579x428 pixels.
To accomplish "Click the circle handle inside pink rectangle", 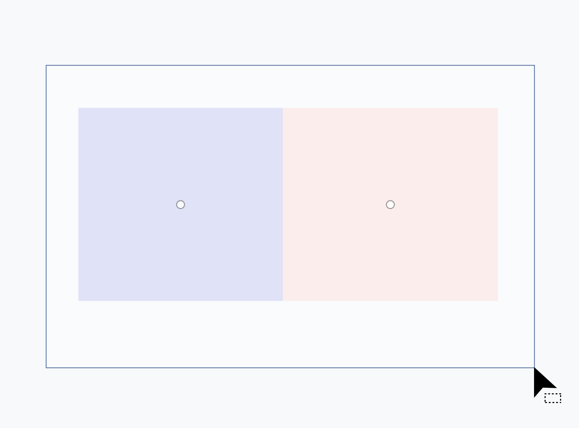I will point(390,205).
